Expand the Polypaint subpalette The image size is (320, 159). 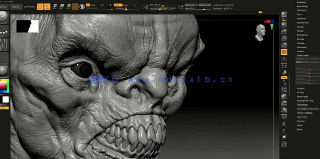[x=301, y=89]
